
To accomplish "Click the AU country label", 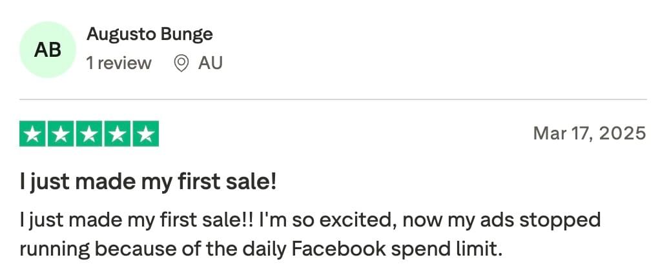I will (x=211, y=63).
